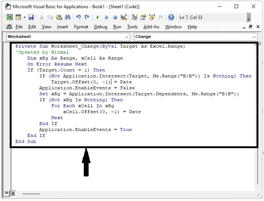The height and width of the screenshot is (201, 264).
Task: Open the Run menu
Action: coord(117,27)
